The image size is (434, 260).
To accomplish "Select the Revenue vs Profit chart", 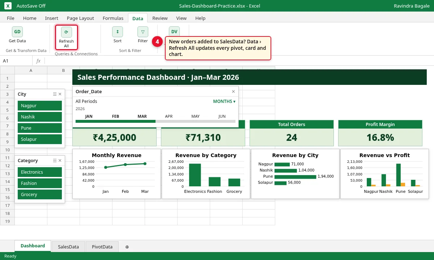I will [x=384, y=174].
